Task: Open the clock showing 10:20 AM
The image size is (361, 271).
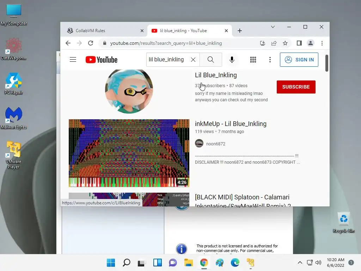Action: (x=336, y=263)
